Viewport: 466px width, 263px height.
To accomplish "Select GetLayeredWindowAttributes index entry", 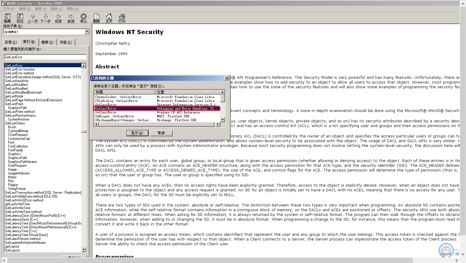I will tap(25, 243).
